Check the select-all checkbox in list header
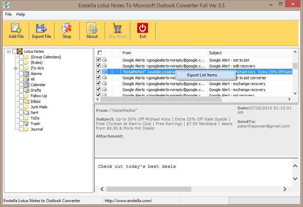Viewport: 303px width, 207px height. [100, 53]
